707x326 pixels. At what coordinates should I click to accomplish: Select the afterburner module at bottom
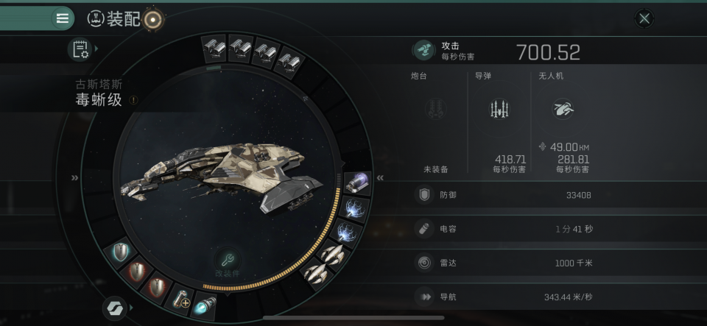pos(204,305)
